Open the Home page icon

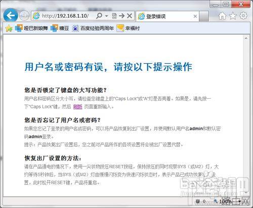(222, 16)
